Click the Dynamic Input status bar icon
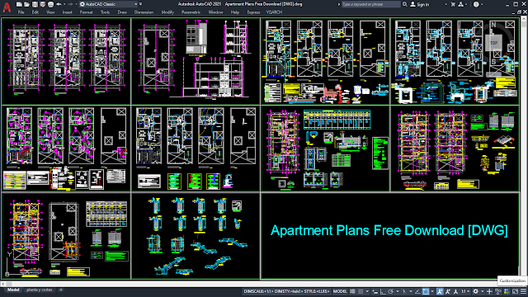This screenshot has height=297, width=528. pyautogui.click(x=375, y=291)
